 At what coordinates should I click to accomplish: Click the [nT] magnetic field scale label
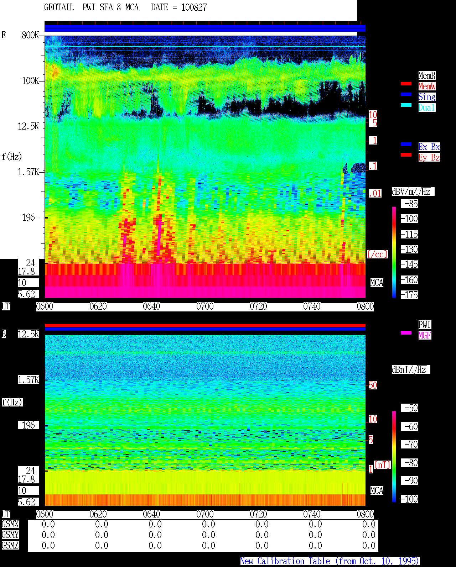coord(383,465)
